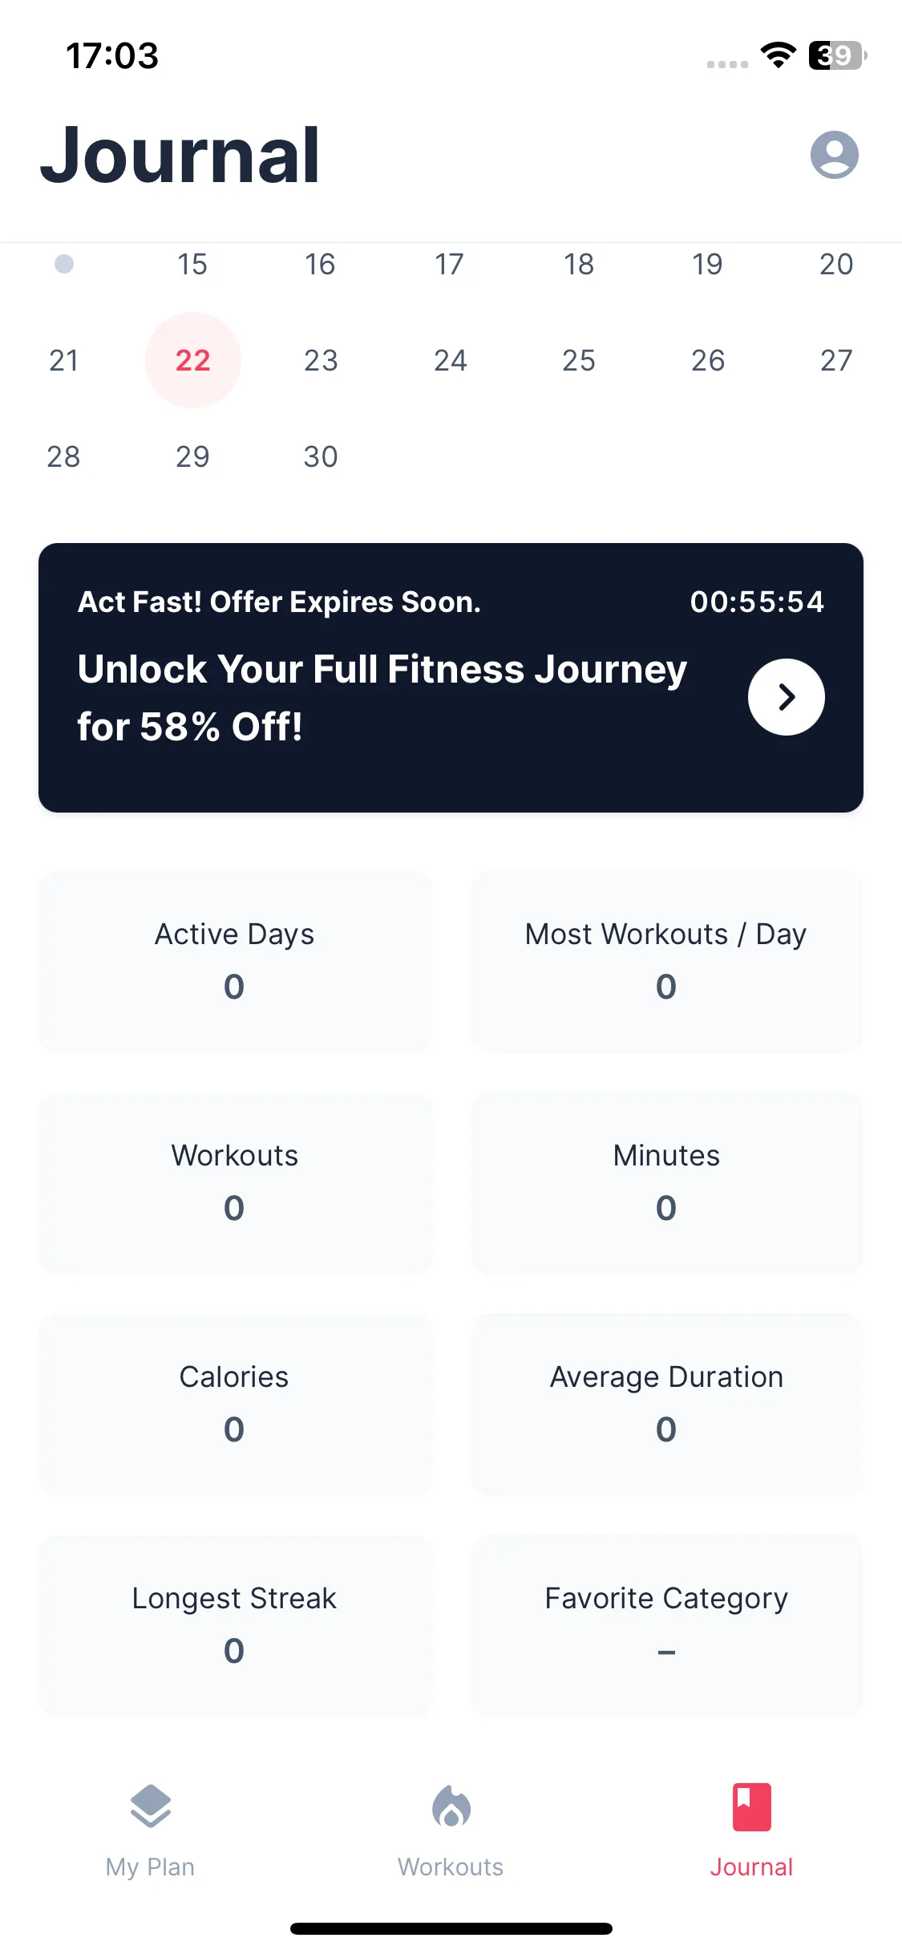Tap the Journal bookmark icon
The image size is (902, 1954).
pyautogui.click(x=751, y=1806)
